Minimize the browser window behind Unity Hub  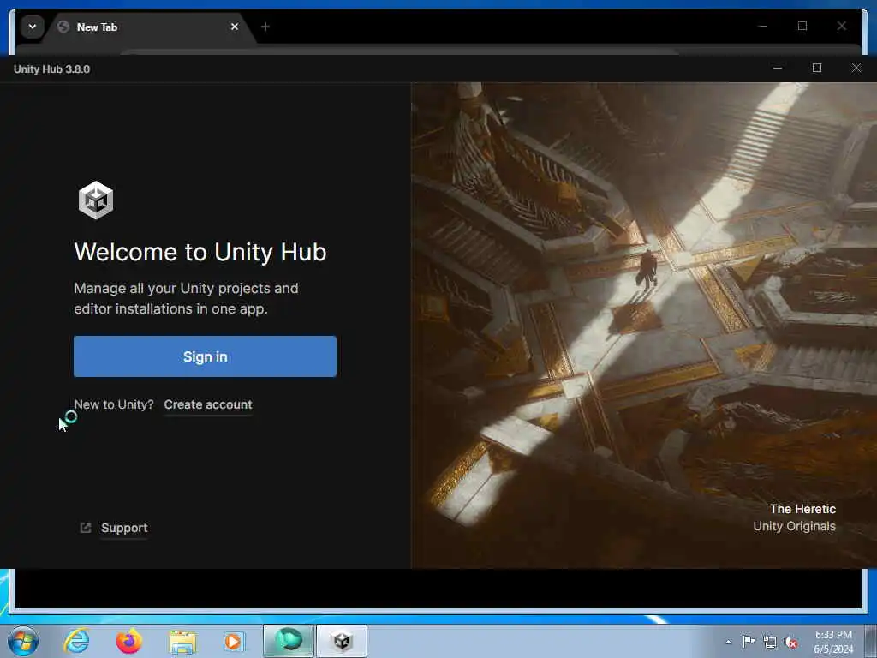pos(763,26)
